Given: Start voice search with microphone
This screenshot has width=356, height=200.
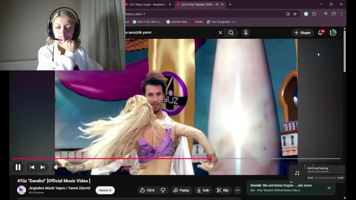Looking at the screenshot, I should tap(246, 32).
